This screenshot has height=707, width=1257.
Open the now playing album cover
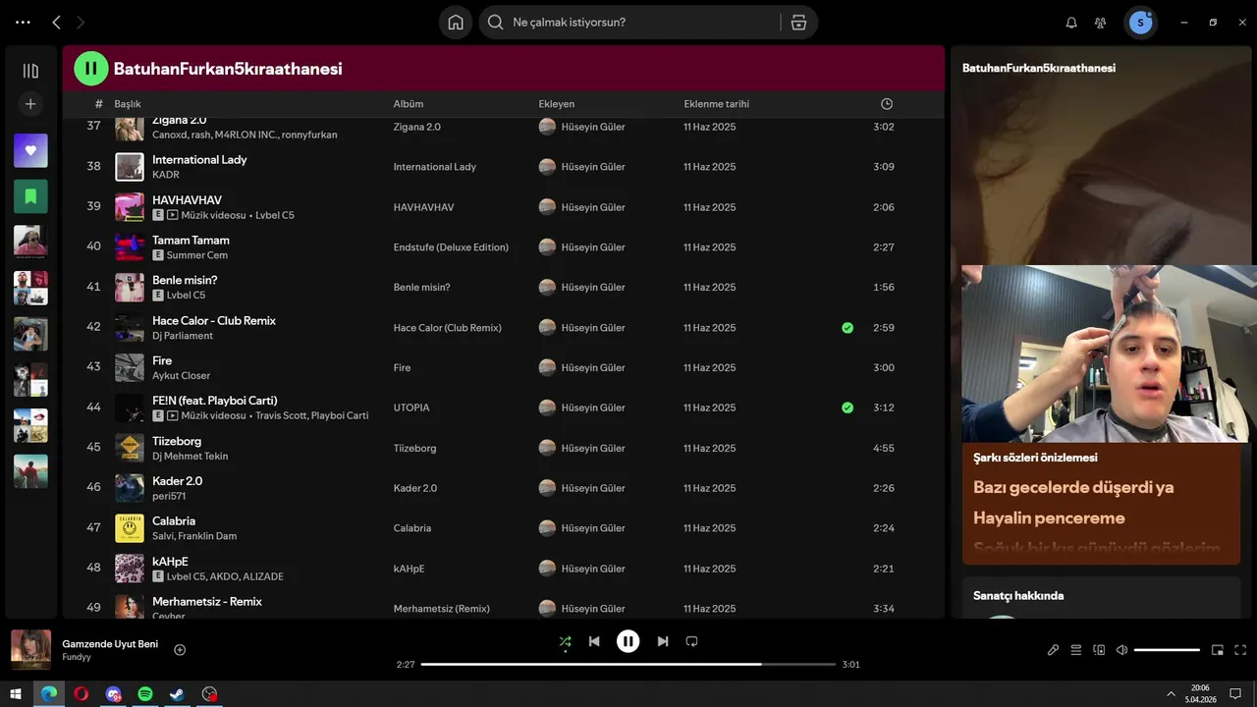(30, 650)
